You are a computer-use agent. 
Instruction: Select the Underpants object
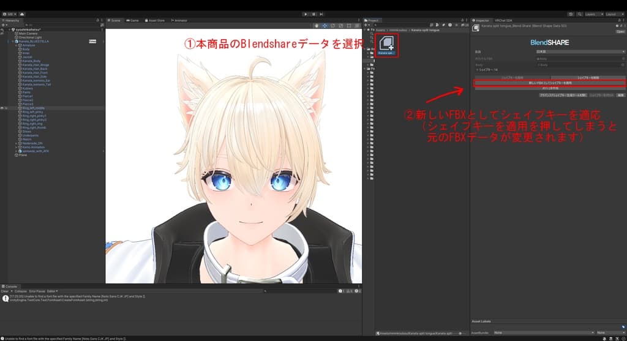(x=31, y=135)
